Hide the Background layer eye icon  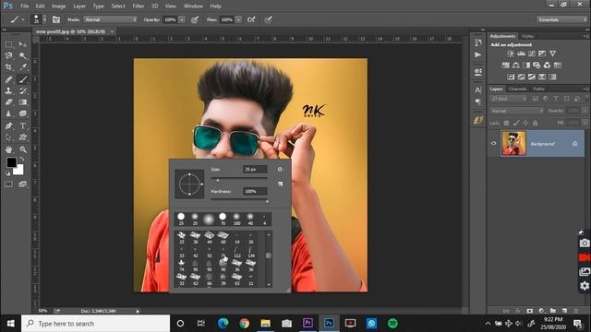point(493,144)
